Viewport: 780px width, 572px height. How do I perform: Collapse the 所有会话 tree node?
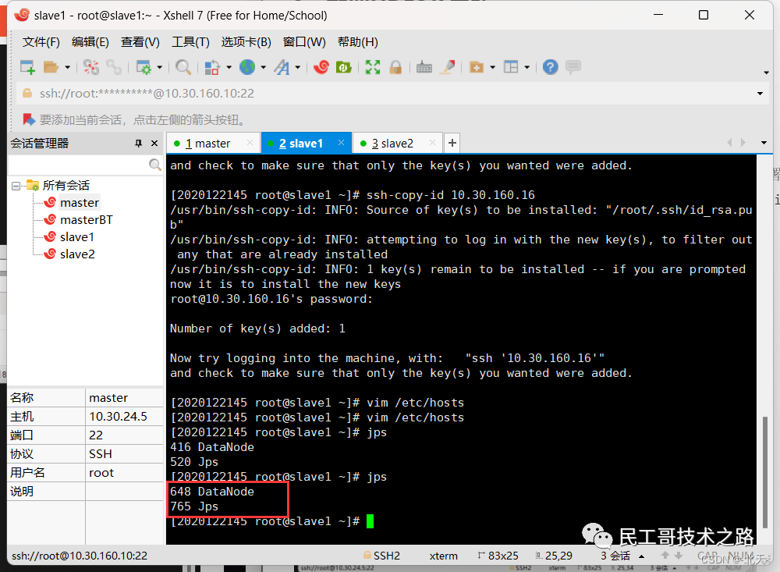pyautogui.click(x=16, y=186)
